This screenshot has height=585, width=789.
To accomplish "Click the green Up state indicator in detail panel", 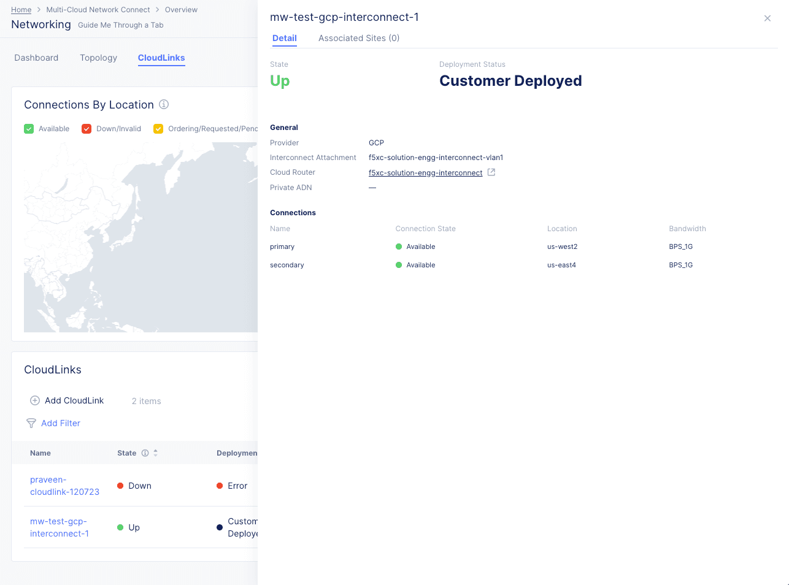I will tap(280, 80).
